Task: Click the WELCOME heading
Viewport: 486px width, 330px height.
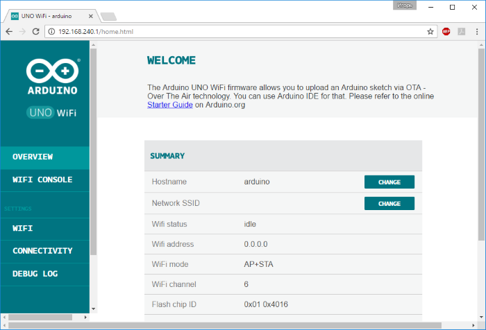Action: point(171,60)
